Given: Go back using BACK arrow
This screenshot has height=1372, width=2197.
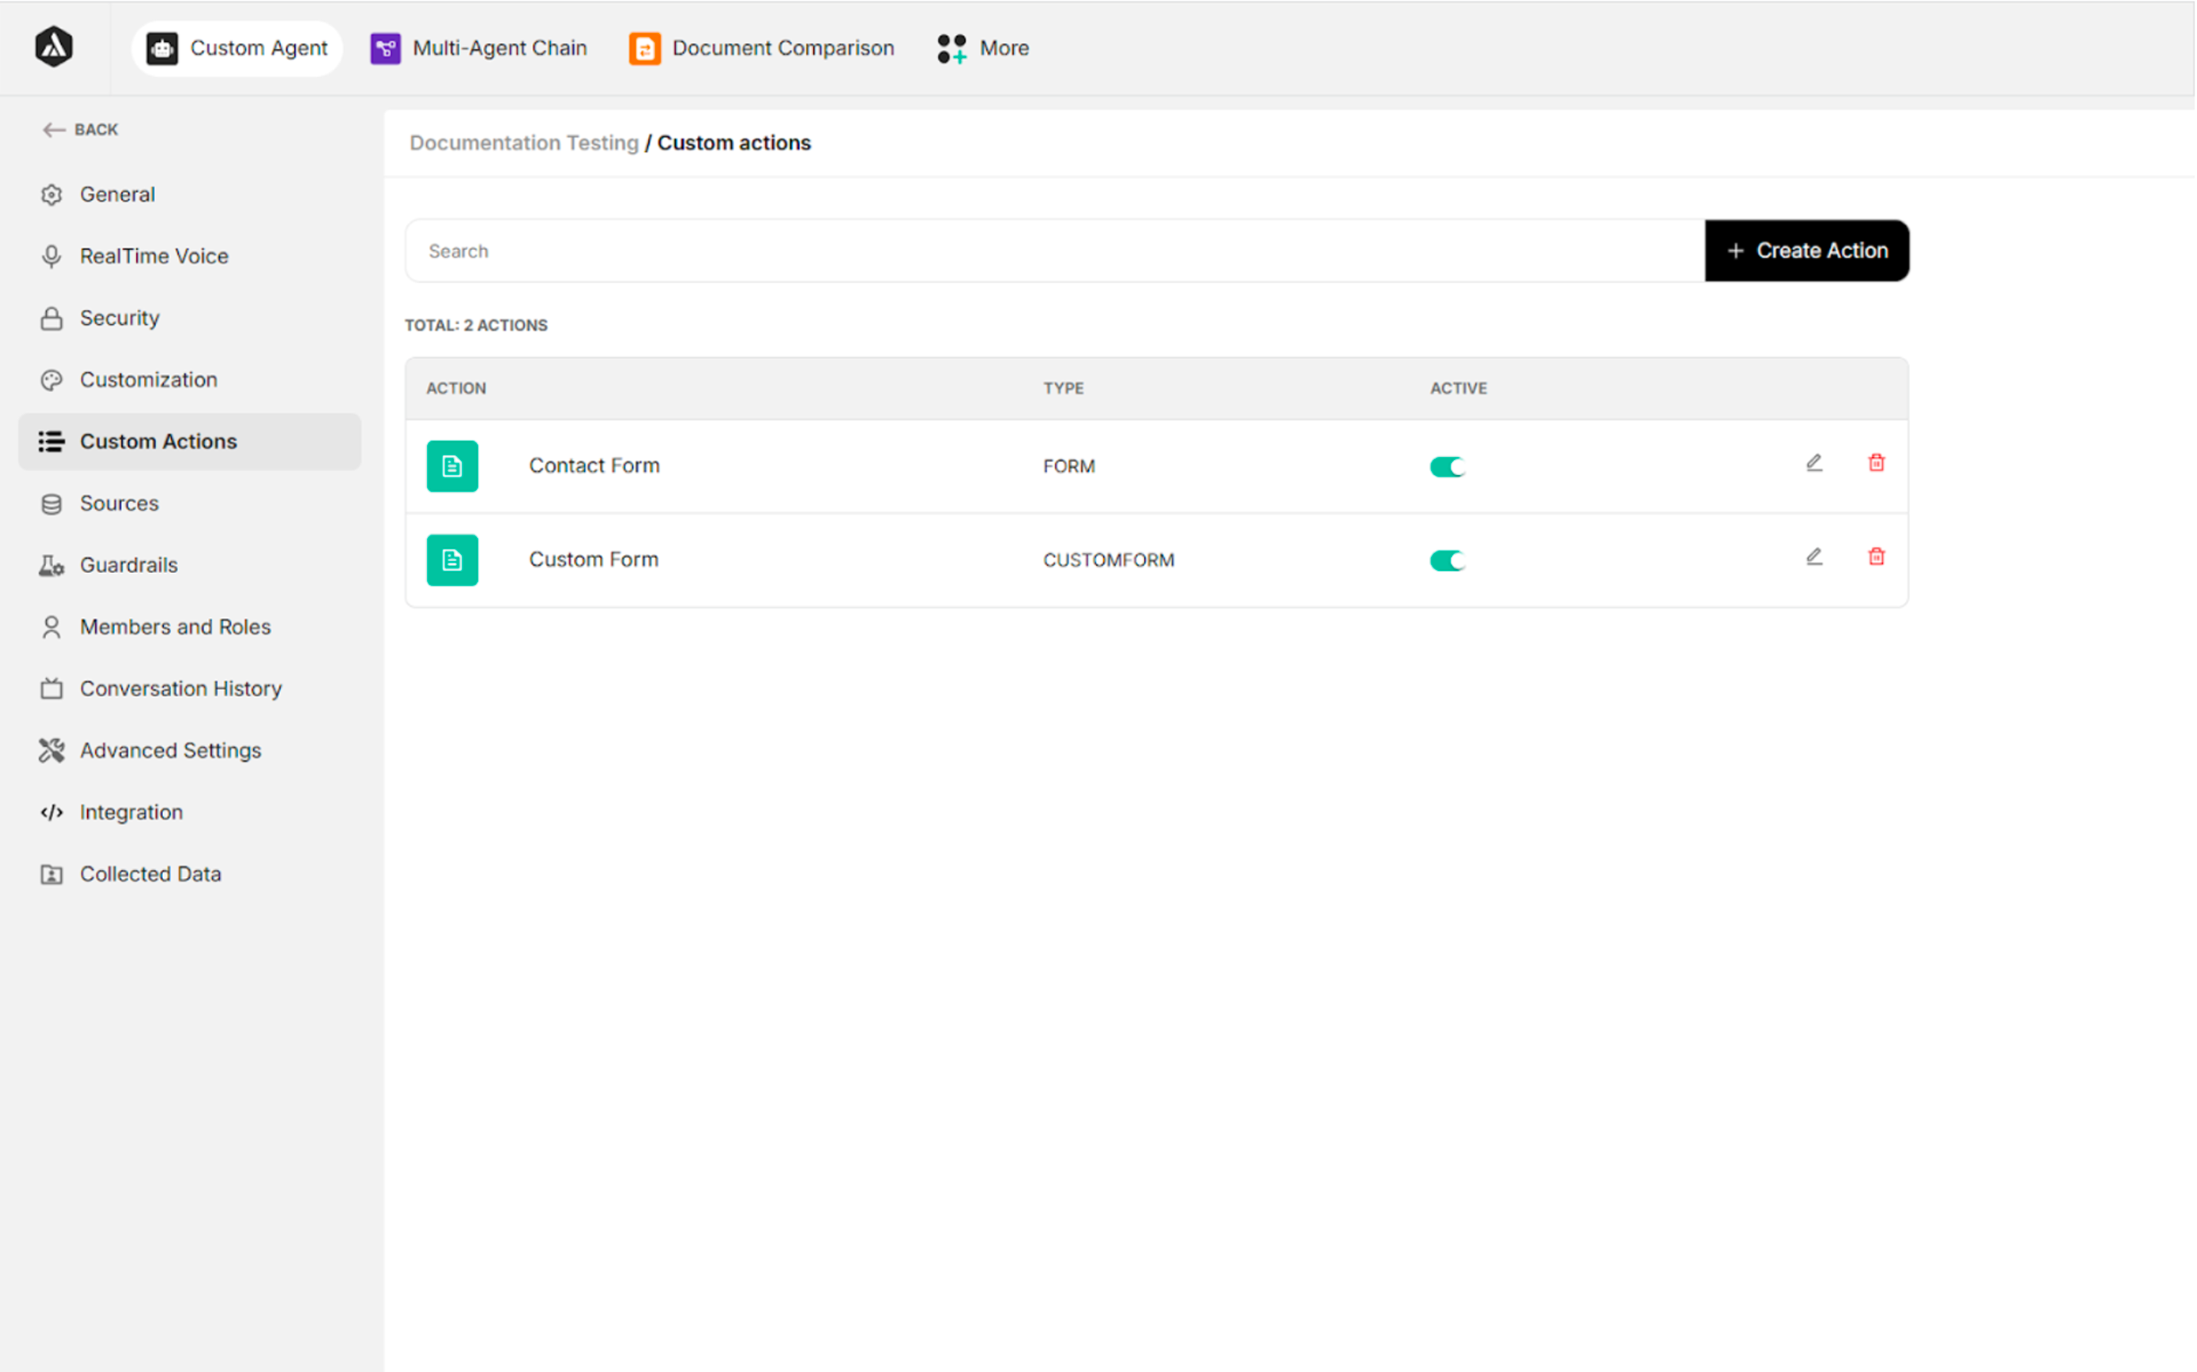Looking at the screenshot, I should 80,130.
